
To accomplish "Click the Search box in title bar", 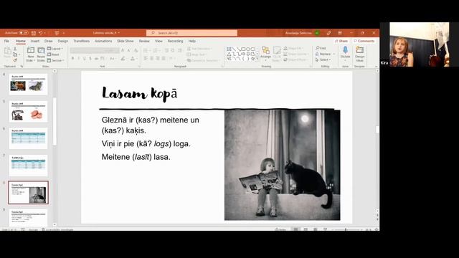I will tap(191, 33).
